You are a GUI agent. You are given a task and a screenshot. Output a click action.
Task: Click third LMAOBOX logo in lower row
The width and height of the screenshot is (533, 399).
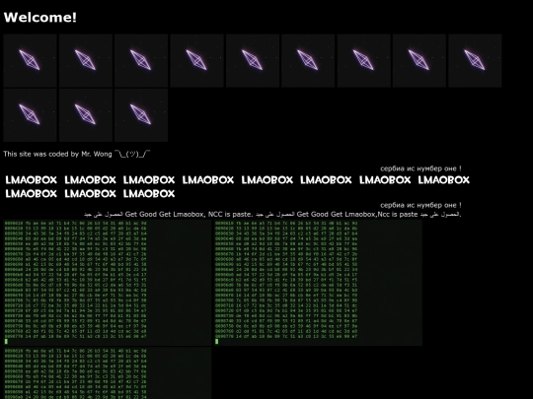click(x=149, y=193)
